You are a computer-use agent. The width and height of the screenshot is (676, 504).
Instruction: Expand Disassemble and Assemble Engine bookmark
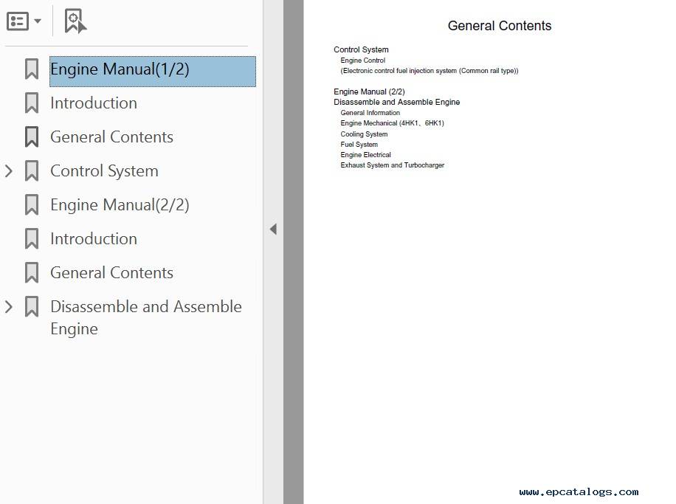click(9, 307)
